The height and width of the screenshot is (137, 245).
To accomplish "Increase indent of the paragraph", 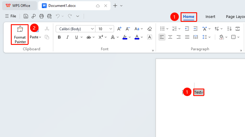I will [195, 29].
